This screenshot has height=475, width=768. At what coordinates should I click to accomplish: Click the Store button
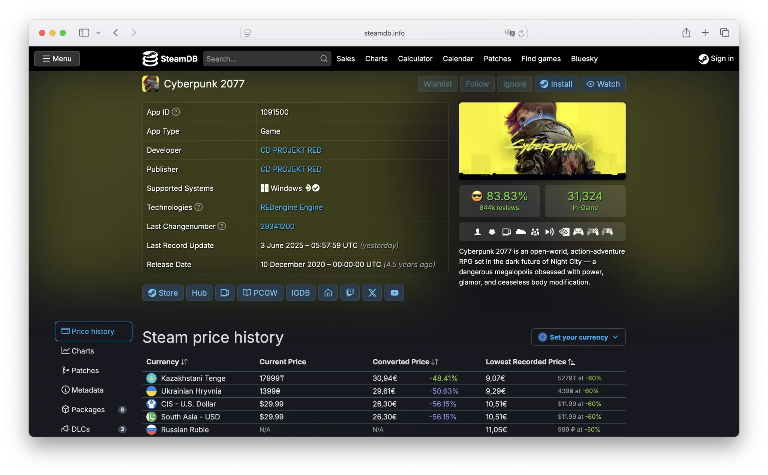pyautogui.click(x=163, y=293)
